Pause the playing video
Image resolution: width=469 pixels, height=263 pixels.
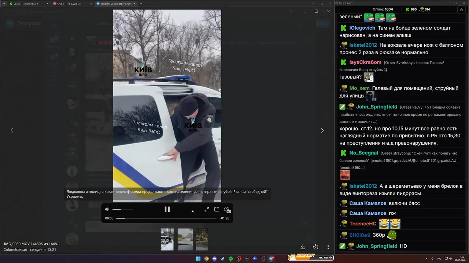(x=167, y=209)
